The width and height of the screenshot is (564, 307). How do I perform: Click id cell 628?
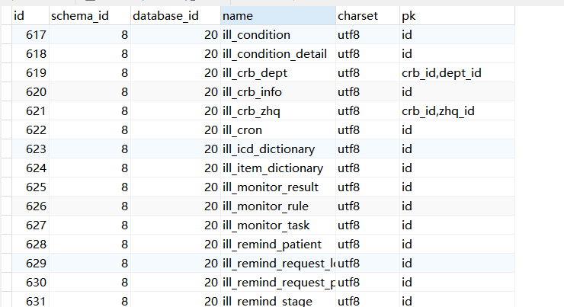tap(30, 245)
